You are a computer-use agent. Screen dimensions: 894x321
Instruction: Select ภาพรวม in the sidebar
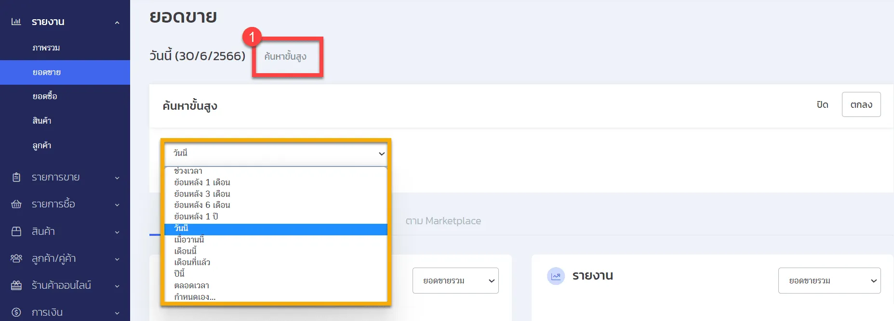[x=46, y=48]
